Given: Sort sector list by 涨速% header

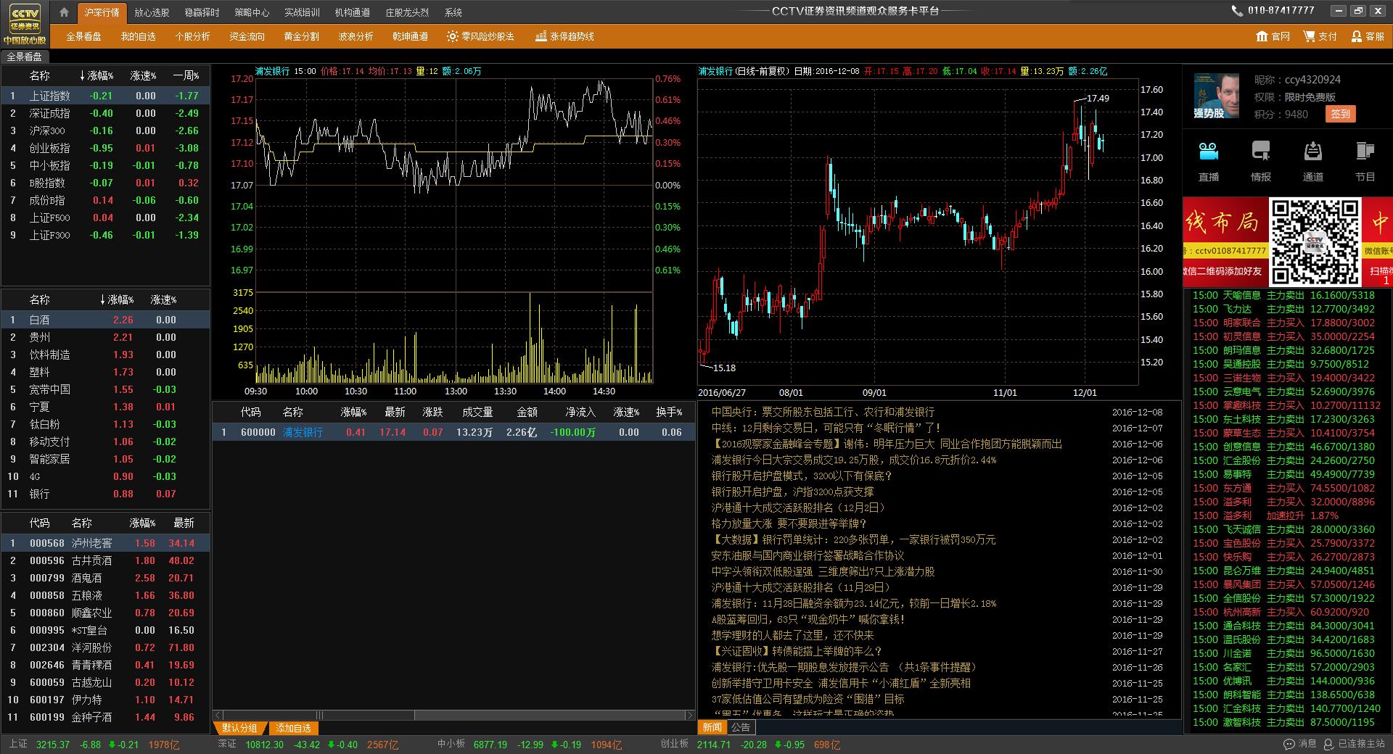Looking at the screenshot, I should pos(163,299).
